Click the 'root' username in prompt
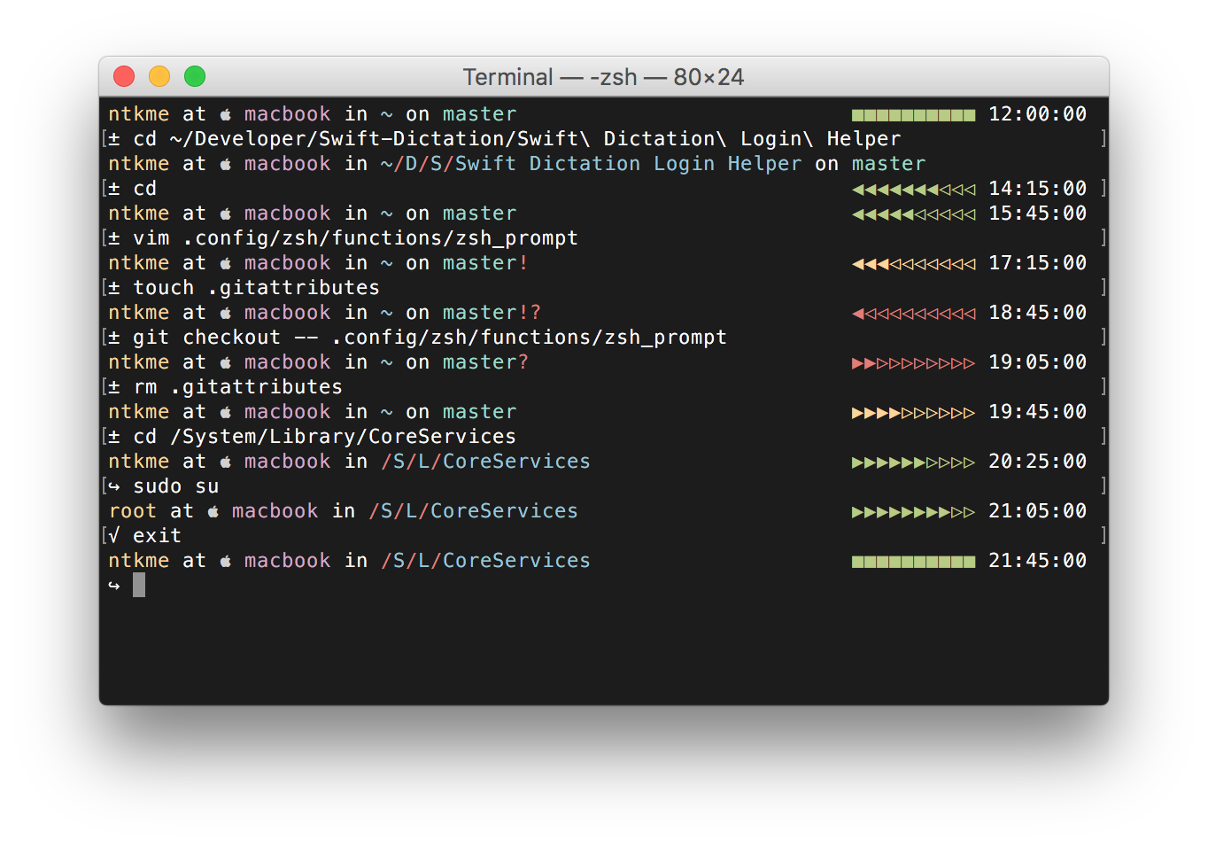1208x847 pixels. (133, 511)
